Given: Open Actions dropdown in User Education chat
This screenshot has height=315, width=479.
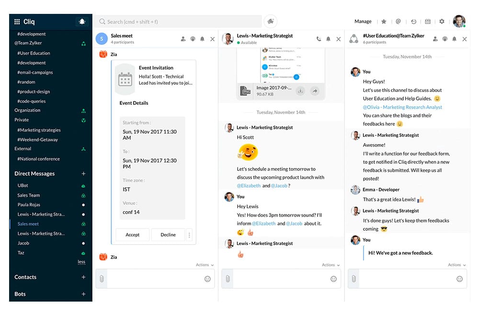Looking at the screenshot, I should pos(456,265).
